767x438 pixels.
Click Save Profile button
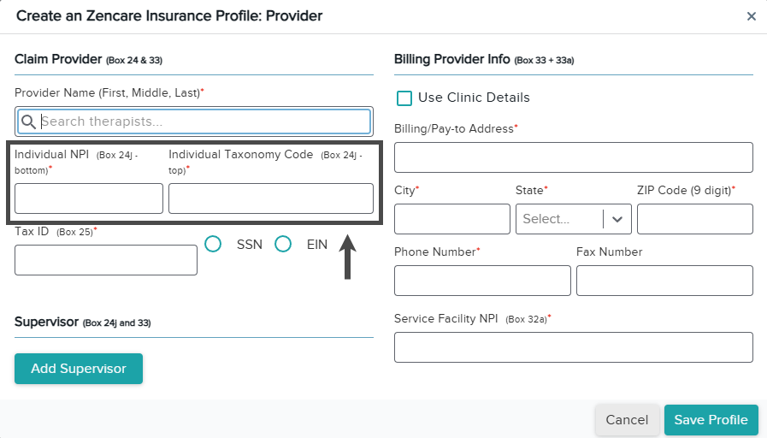[711, 420]
